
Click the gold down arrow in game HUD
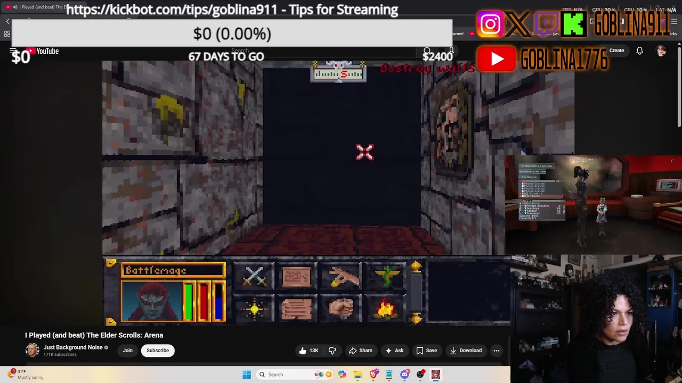416,318
